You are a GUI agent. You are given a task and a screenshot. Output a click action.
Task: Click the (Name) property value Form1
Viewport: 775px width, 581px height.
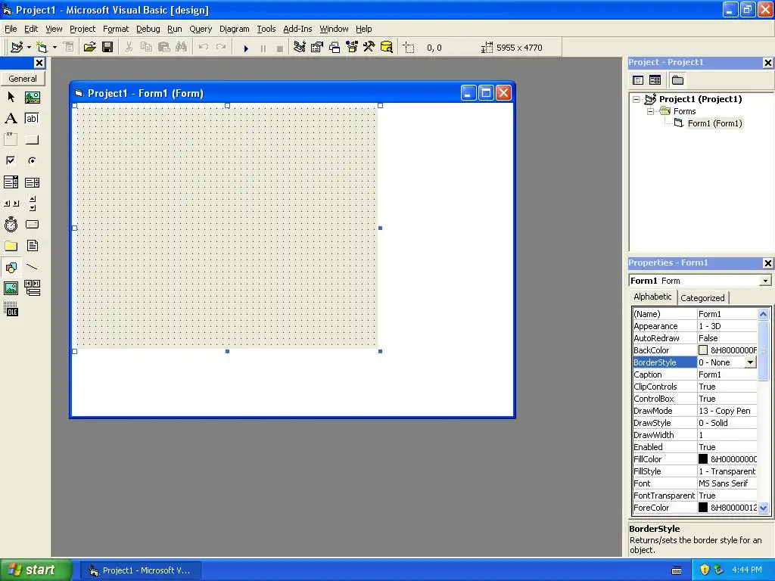click(727, 314)
